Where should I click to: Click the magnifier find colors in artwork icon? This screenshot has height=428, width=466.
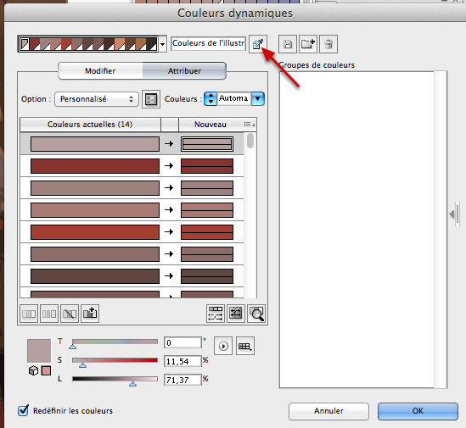[256, 314]
